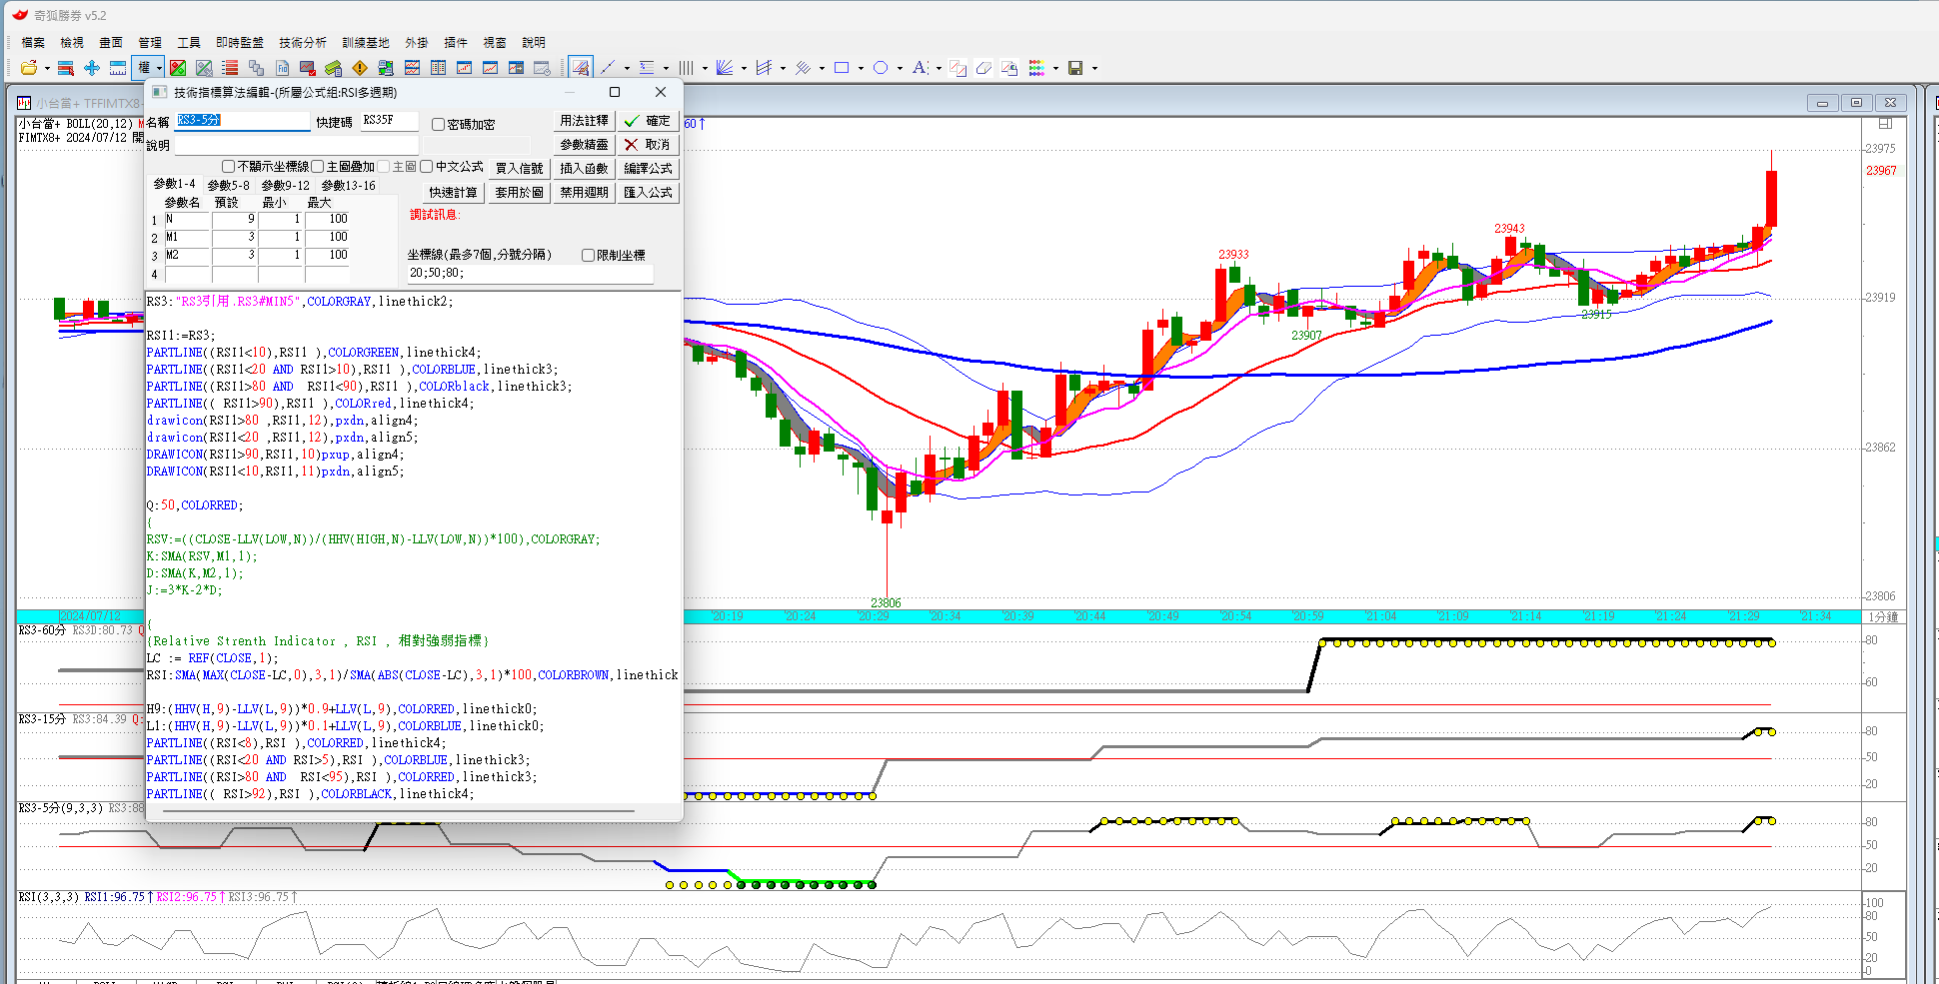Image resolution: width=1939 pixels, height=984 pixels.
Task: Click the blue crosshair move icon
Action: point(92,68)
